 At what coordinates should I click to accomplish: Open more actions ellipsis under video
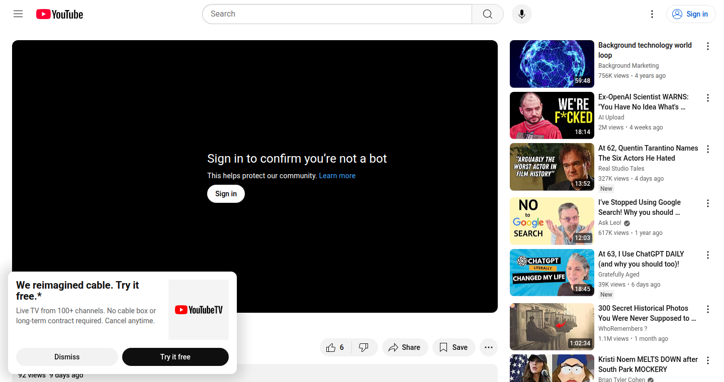(489, 347)
